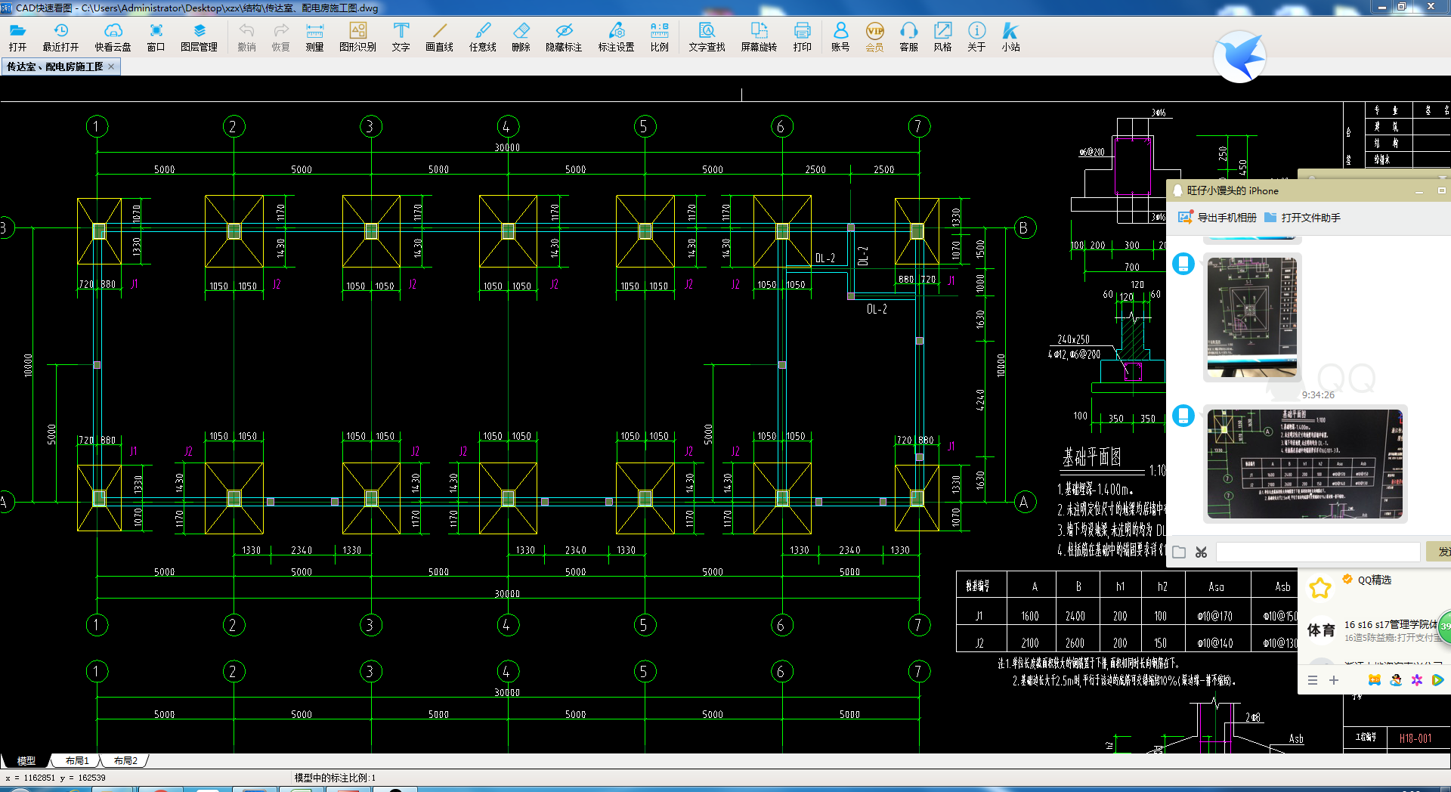Click the 发送 send button

click(x=1438, y=552)
